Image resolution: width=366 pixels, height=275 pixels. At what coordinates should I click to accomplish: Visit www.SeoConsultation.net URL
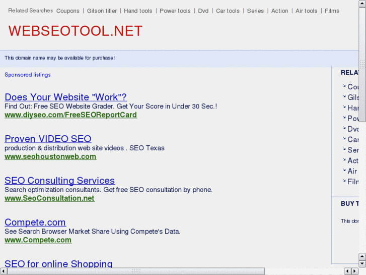49,198
